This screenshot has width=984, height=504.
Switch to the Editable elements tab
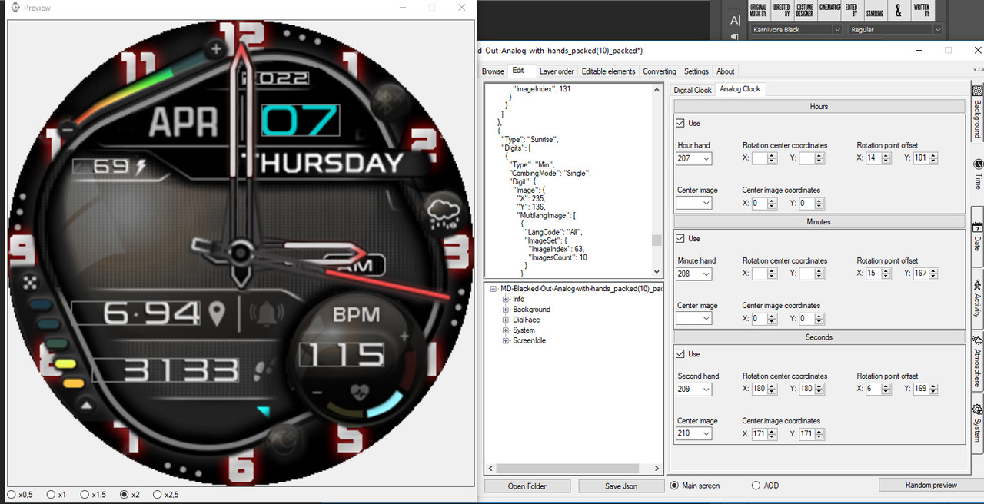coord(608,71)
